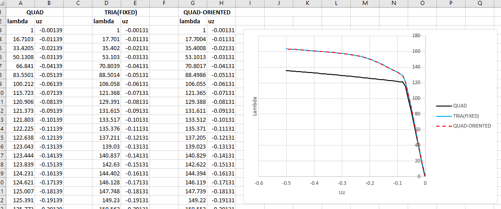Select column A header

tap(21, 3)
